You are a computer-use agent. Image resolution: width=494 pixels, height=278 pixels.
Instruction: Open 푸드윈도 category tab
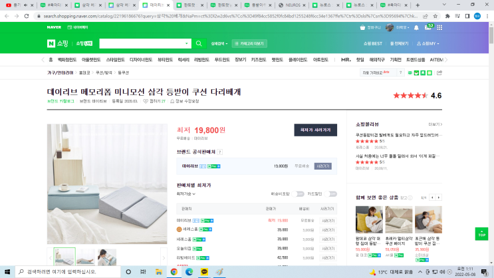(x=222, y=60)
